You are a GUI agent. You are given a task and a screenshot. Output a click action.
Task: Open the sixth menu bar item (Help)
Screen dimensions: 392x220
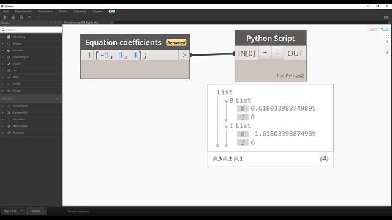(98, 11)
